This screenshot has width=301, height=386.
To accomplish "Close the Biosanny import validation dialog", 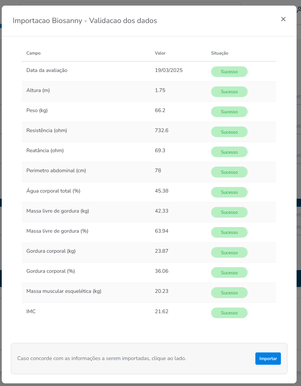I will pos(283,19).
